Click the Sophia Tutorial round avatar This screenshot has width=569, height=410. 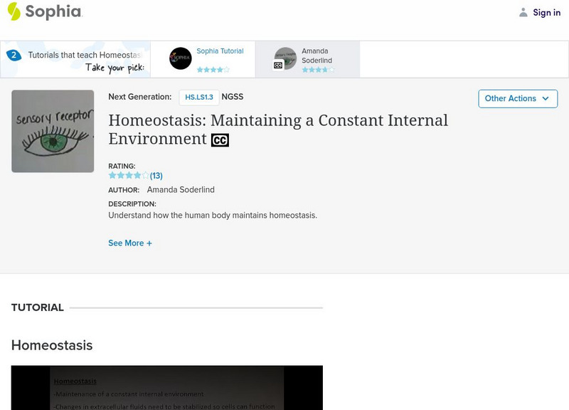[181, 58]
